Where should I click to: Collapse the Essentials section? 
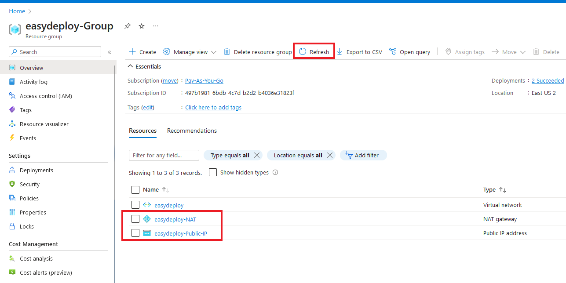coord(130,67)
